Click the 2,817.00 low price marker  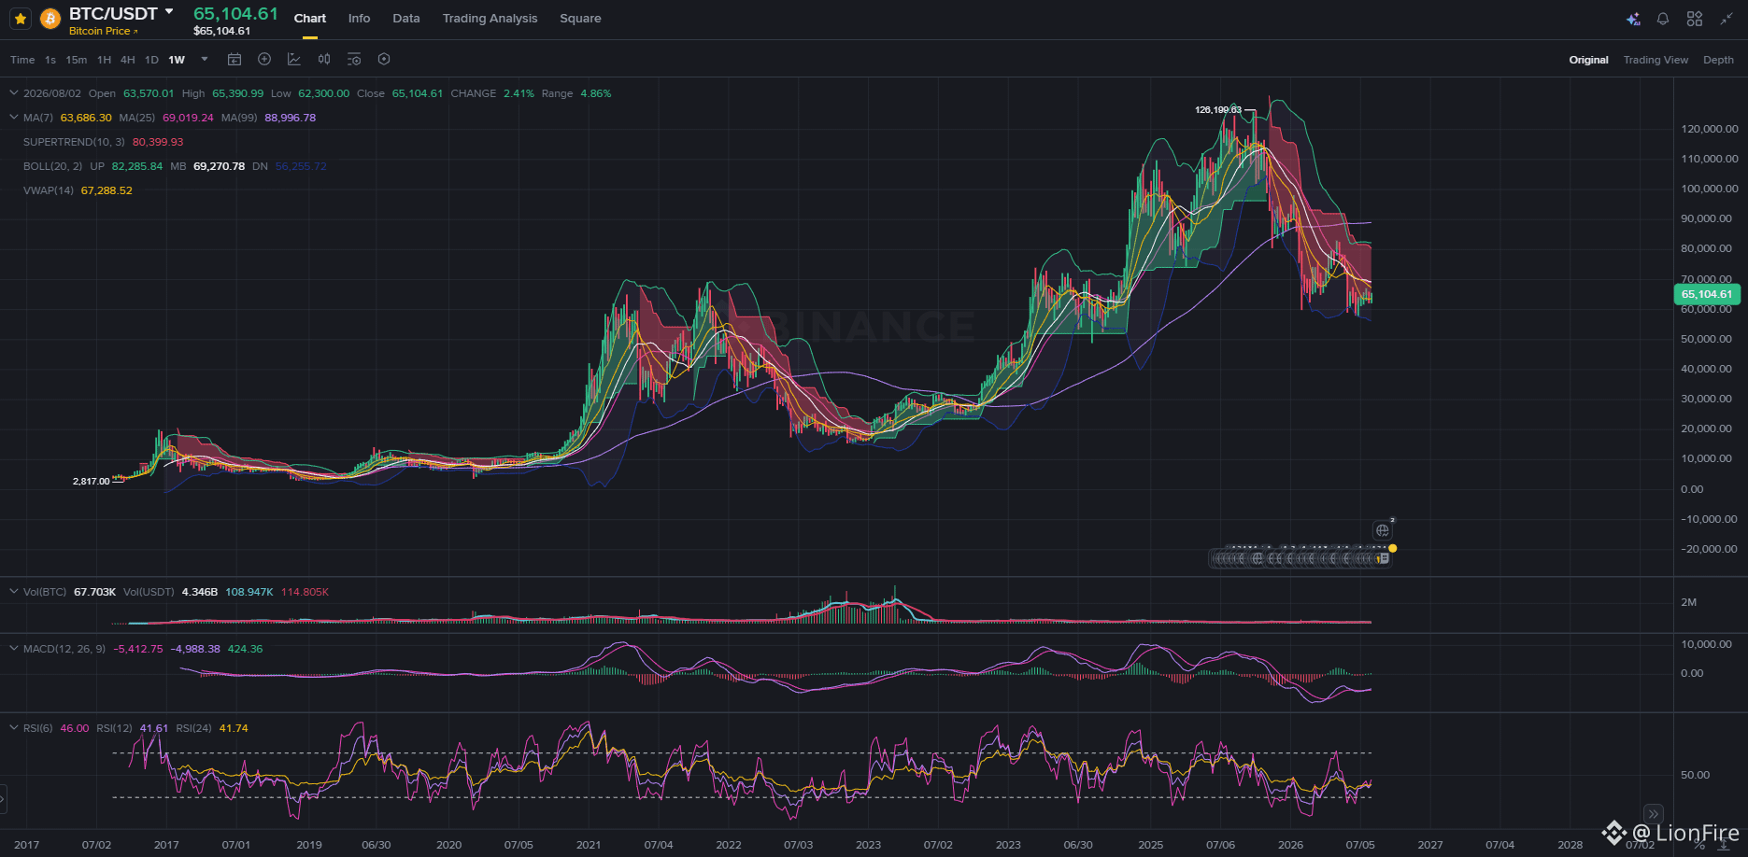[x=92, y=482]
